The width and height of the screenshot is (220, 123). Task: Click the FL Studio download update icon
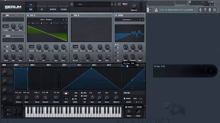click(x=156, y=10)
